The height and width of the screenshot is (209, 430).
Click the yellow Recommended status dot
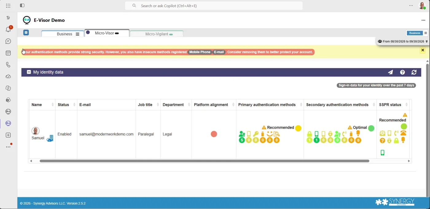[x=298, y=128]
